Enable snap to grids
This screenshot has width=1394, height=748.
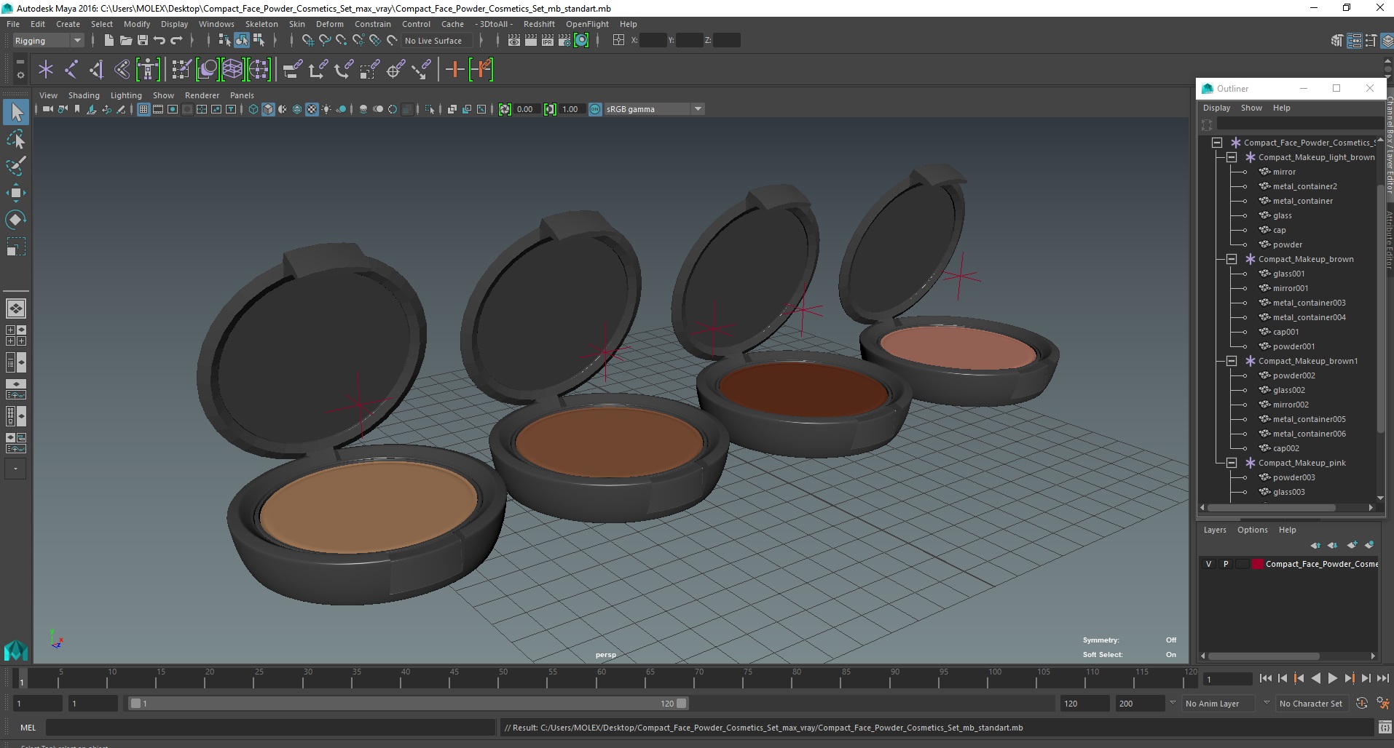click(x=308, y=41)
